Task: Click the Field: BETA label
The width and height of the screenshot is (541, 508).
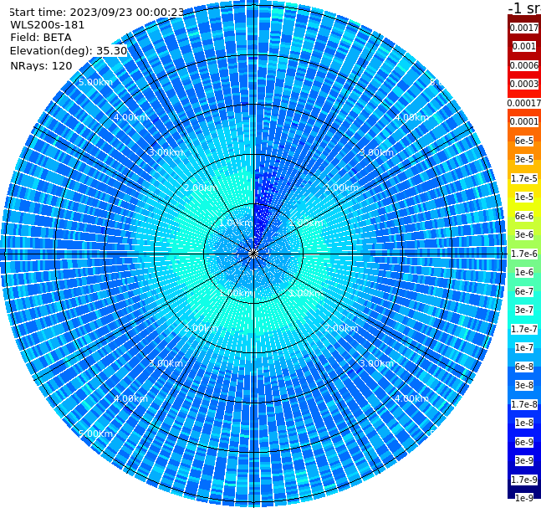Action: [41, 38]
